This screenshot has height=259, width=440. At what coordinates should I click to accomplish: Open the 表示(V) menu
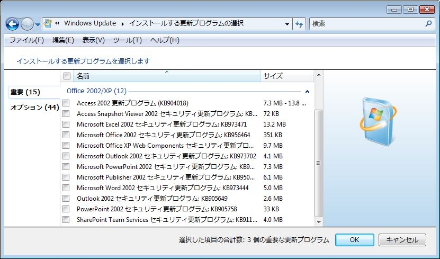pos(93,40)
